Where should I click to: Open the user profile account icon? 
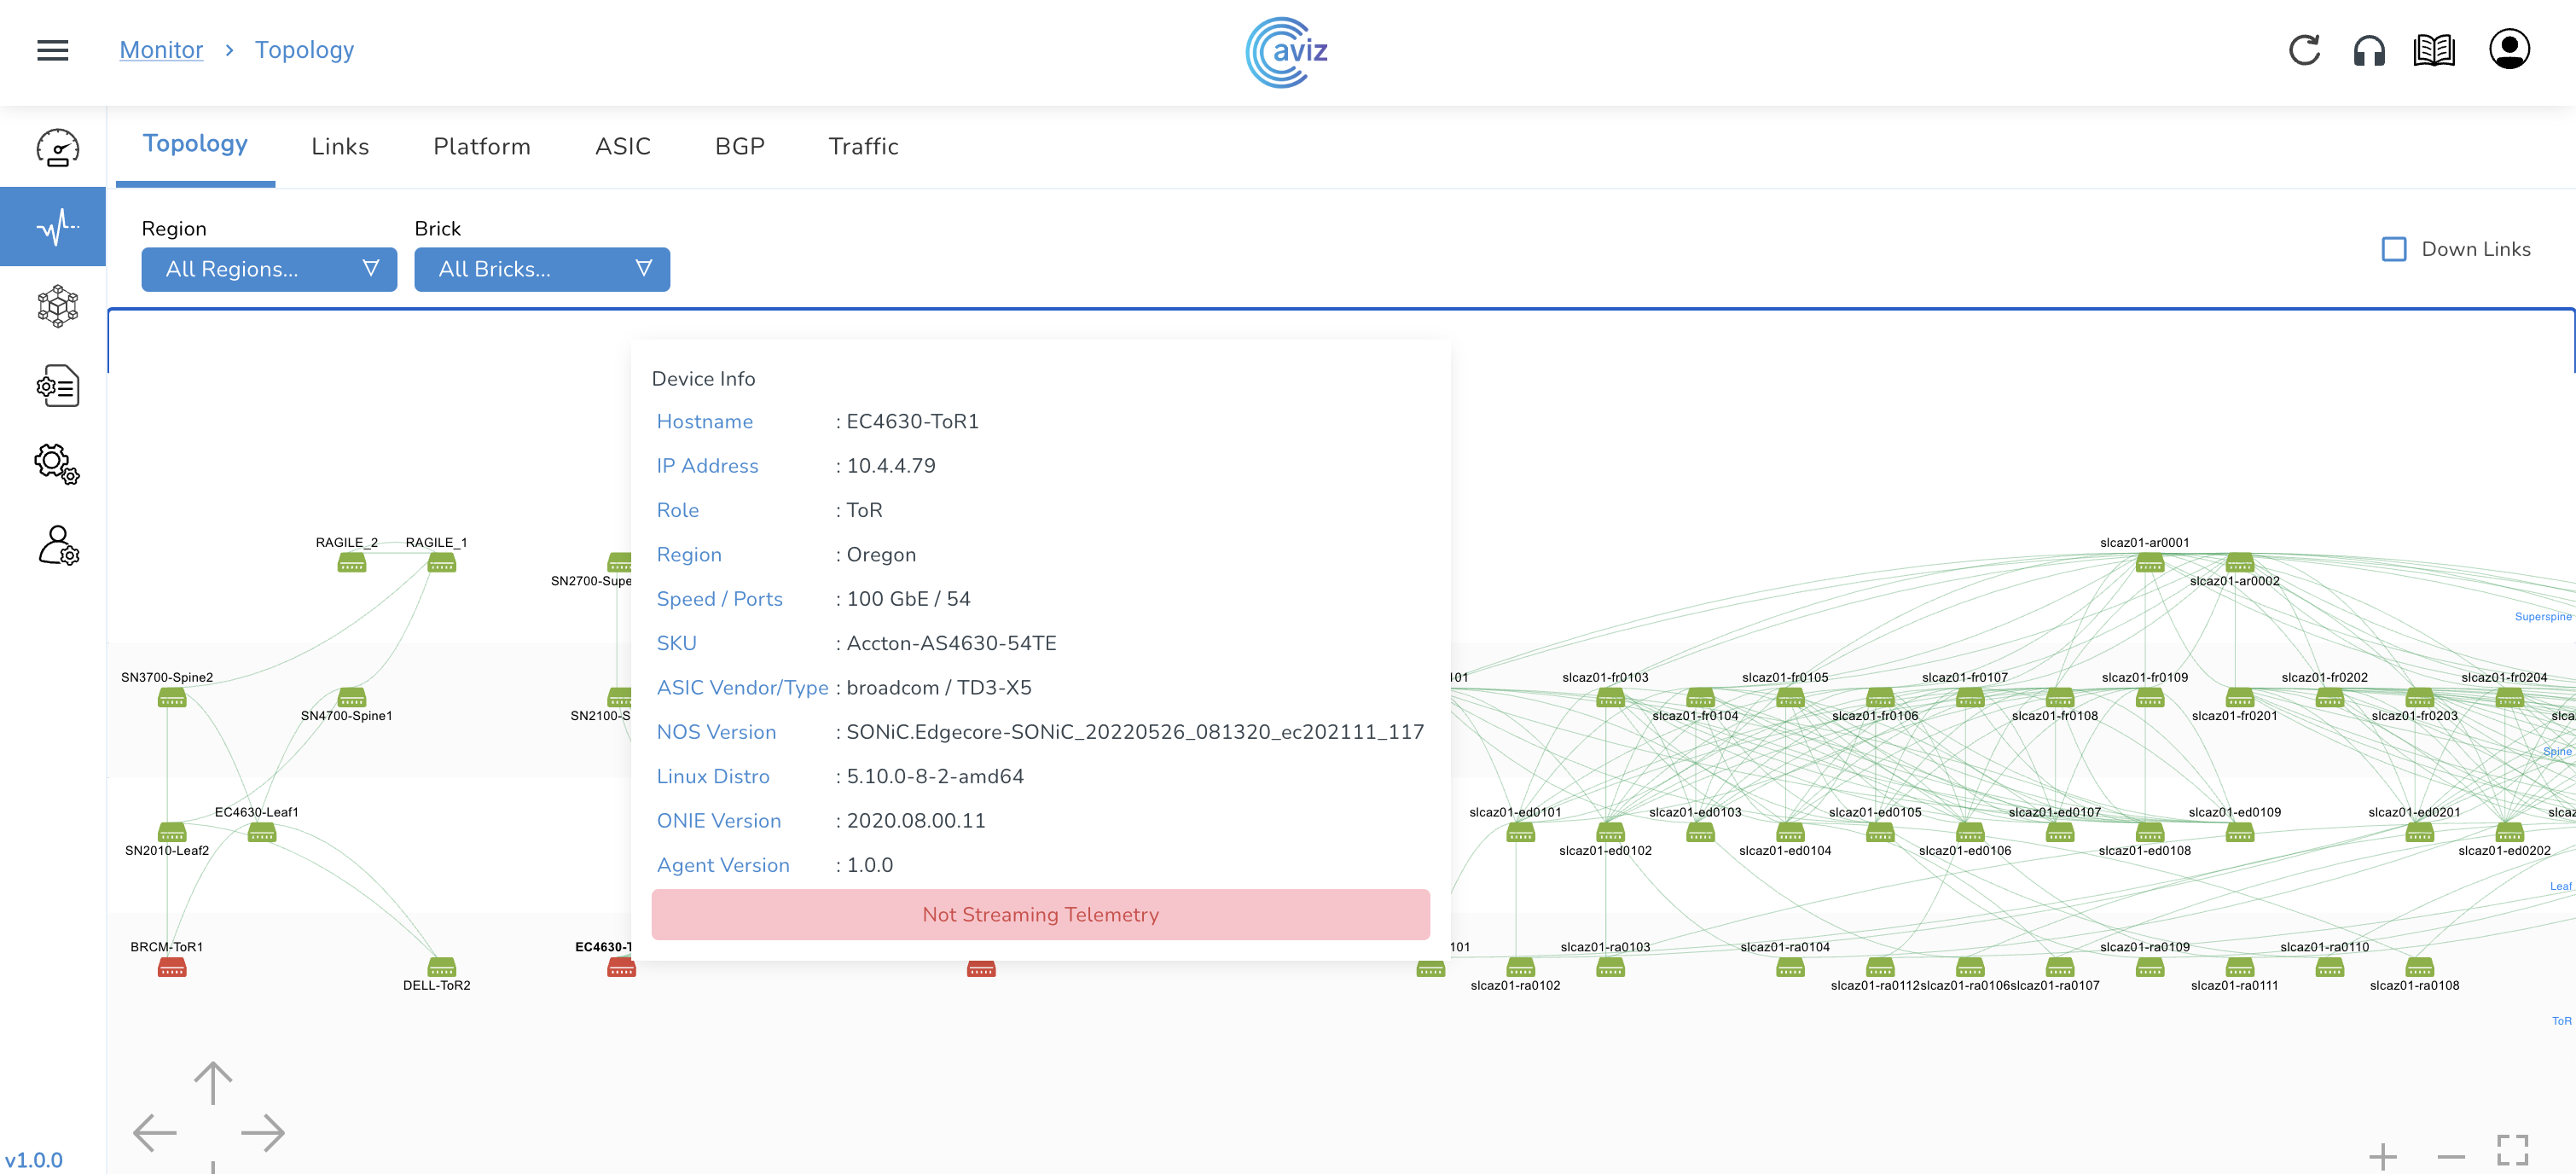pos(2509,50)
